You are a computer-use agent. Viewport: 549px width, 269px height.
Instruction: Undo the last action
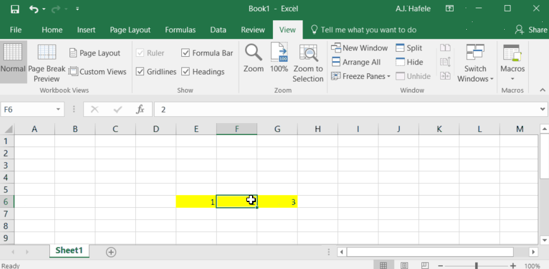33,9
